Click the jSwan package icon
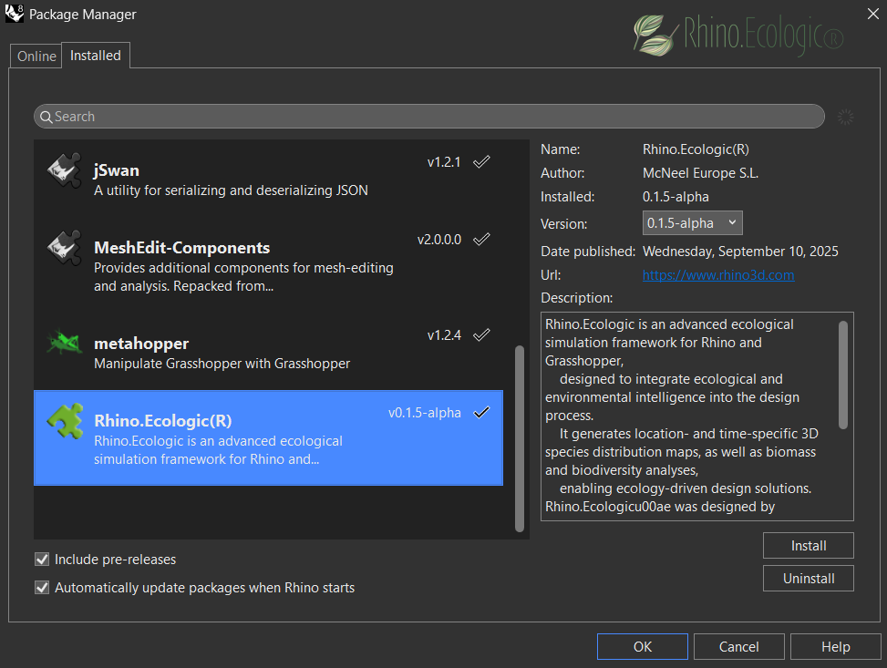 [65, 170]
